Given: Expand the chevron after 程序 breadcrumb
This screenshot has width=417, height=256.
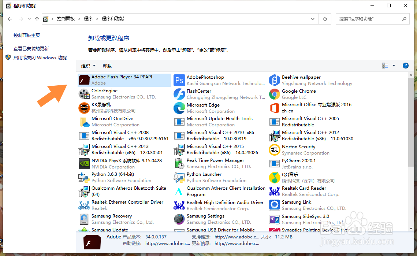Looking at the screenshot, I should [x=97, y=19].
